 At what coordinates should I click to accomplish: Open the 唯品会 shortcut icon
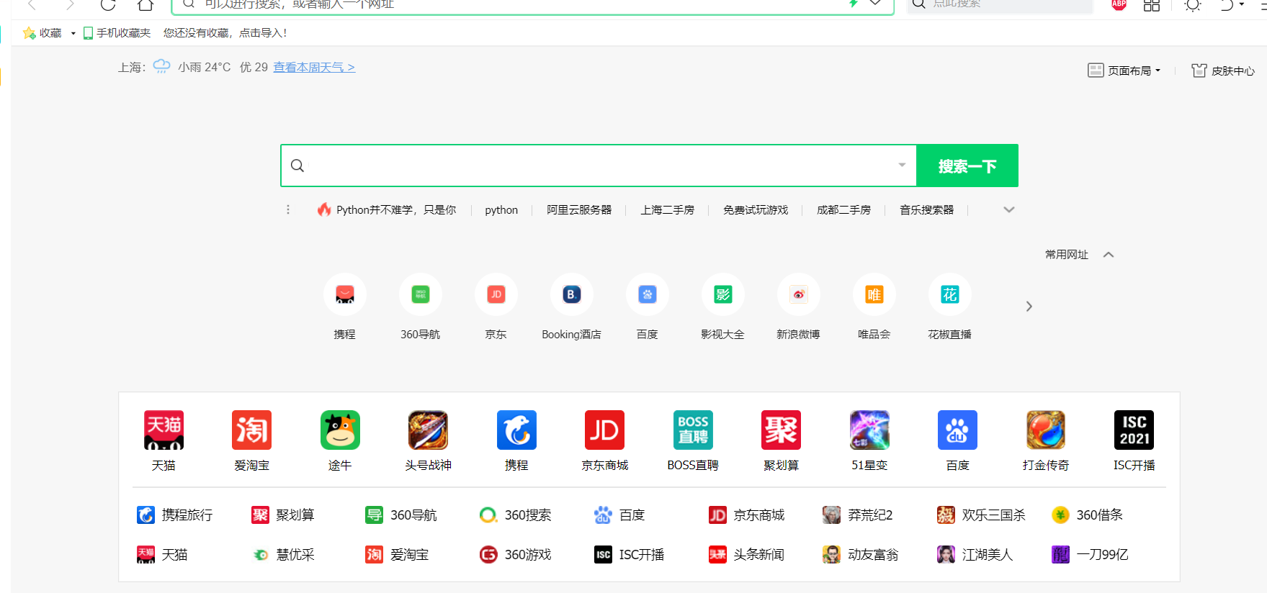874,294
